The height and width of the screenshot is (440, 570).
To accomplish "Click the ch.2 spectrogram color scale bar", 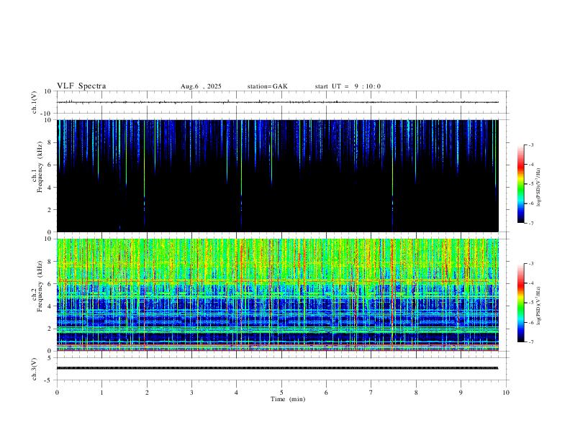I will pos(520,303).
